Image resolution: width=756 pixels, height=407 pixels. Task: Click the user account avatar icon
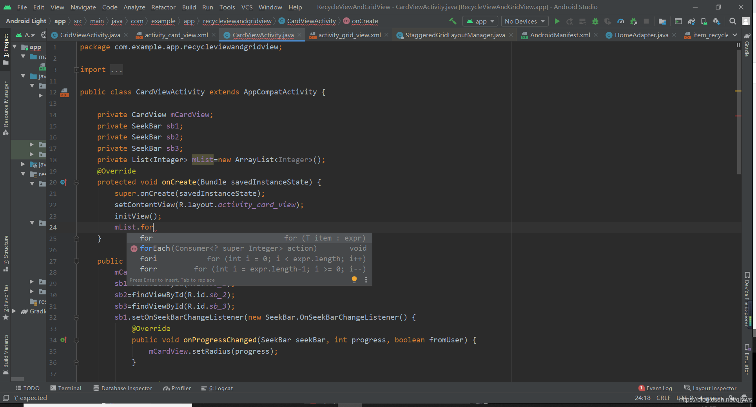pos(746,21)
